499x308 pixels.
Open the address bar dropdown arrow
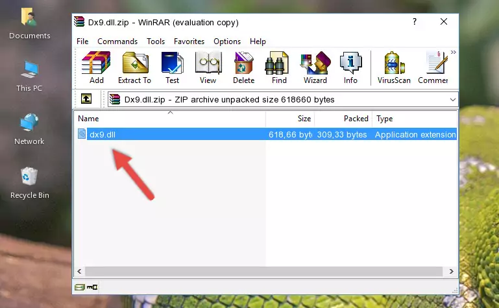pos(452,99)
